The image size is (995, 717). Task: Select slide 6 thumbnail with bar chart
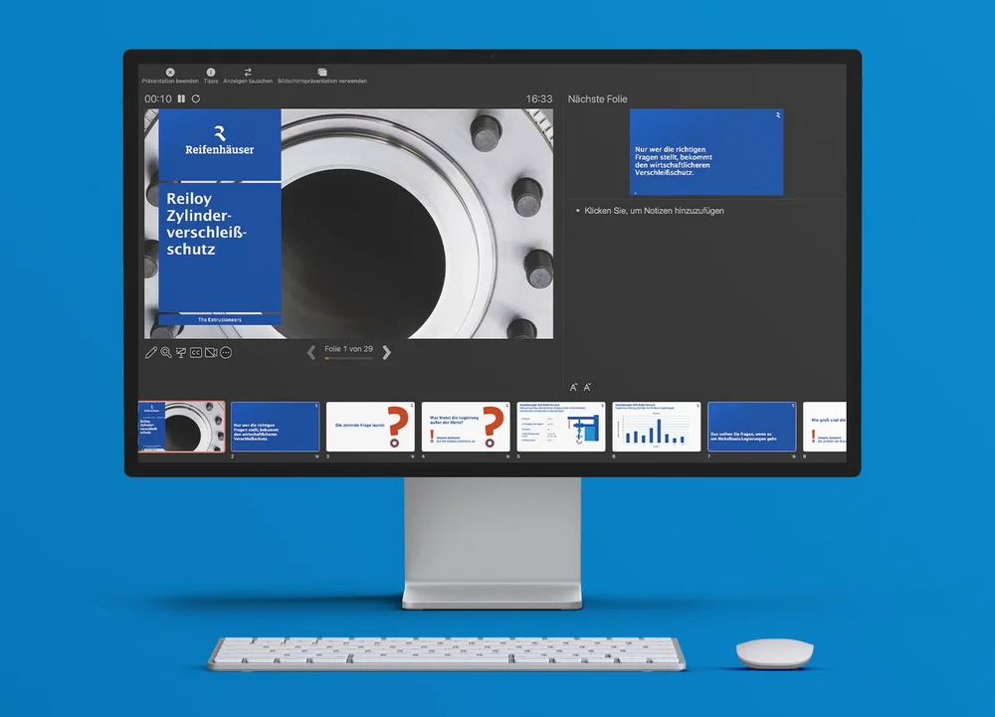[656, 427]
